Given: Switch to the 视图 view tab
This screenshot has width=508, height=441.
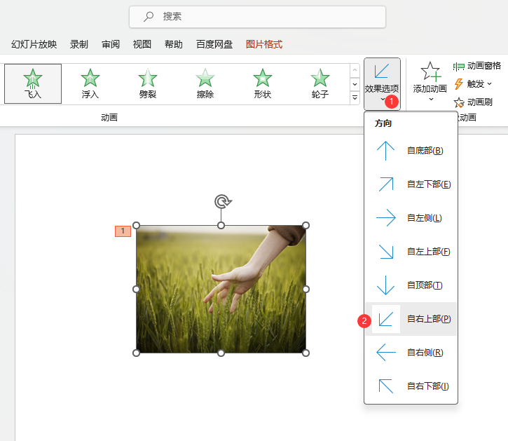Looking at the screenshot, I should 142,44.
